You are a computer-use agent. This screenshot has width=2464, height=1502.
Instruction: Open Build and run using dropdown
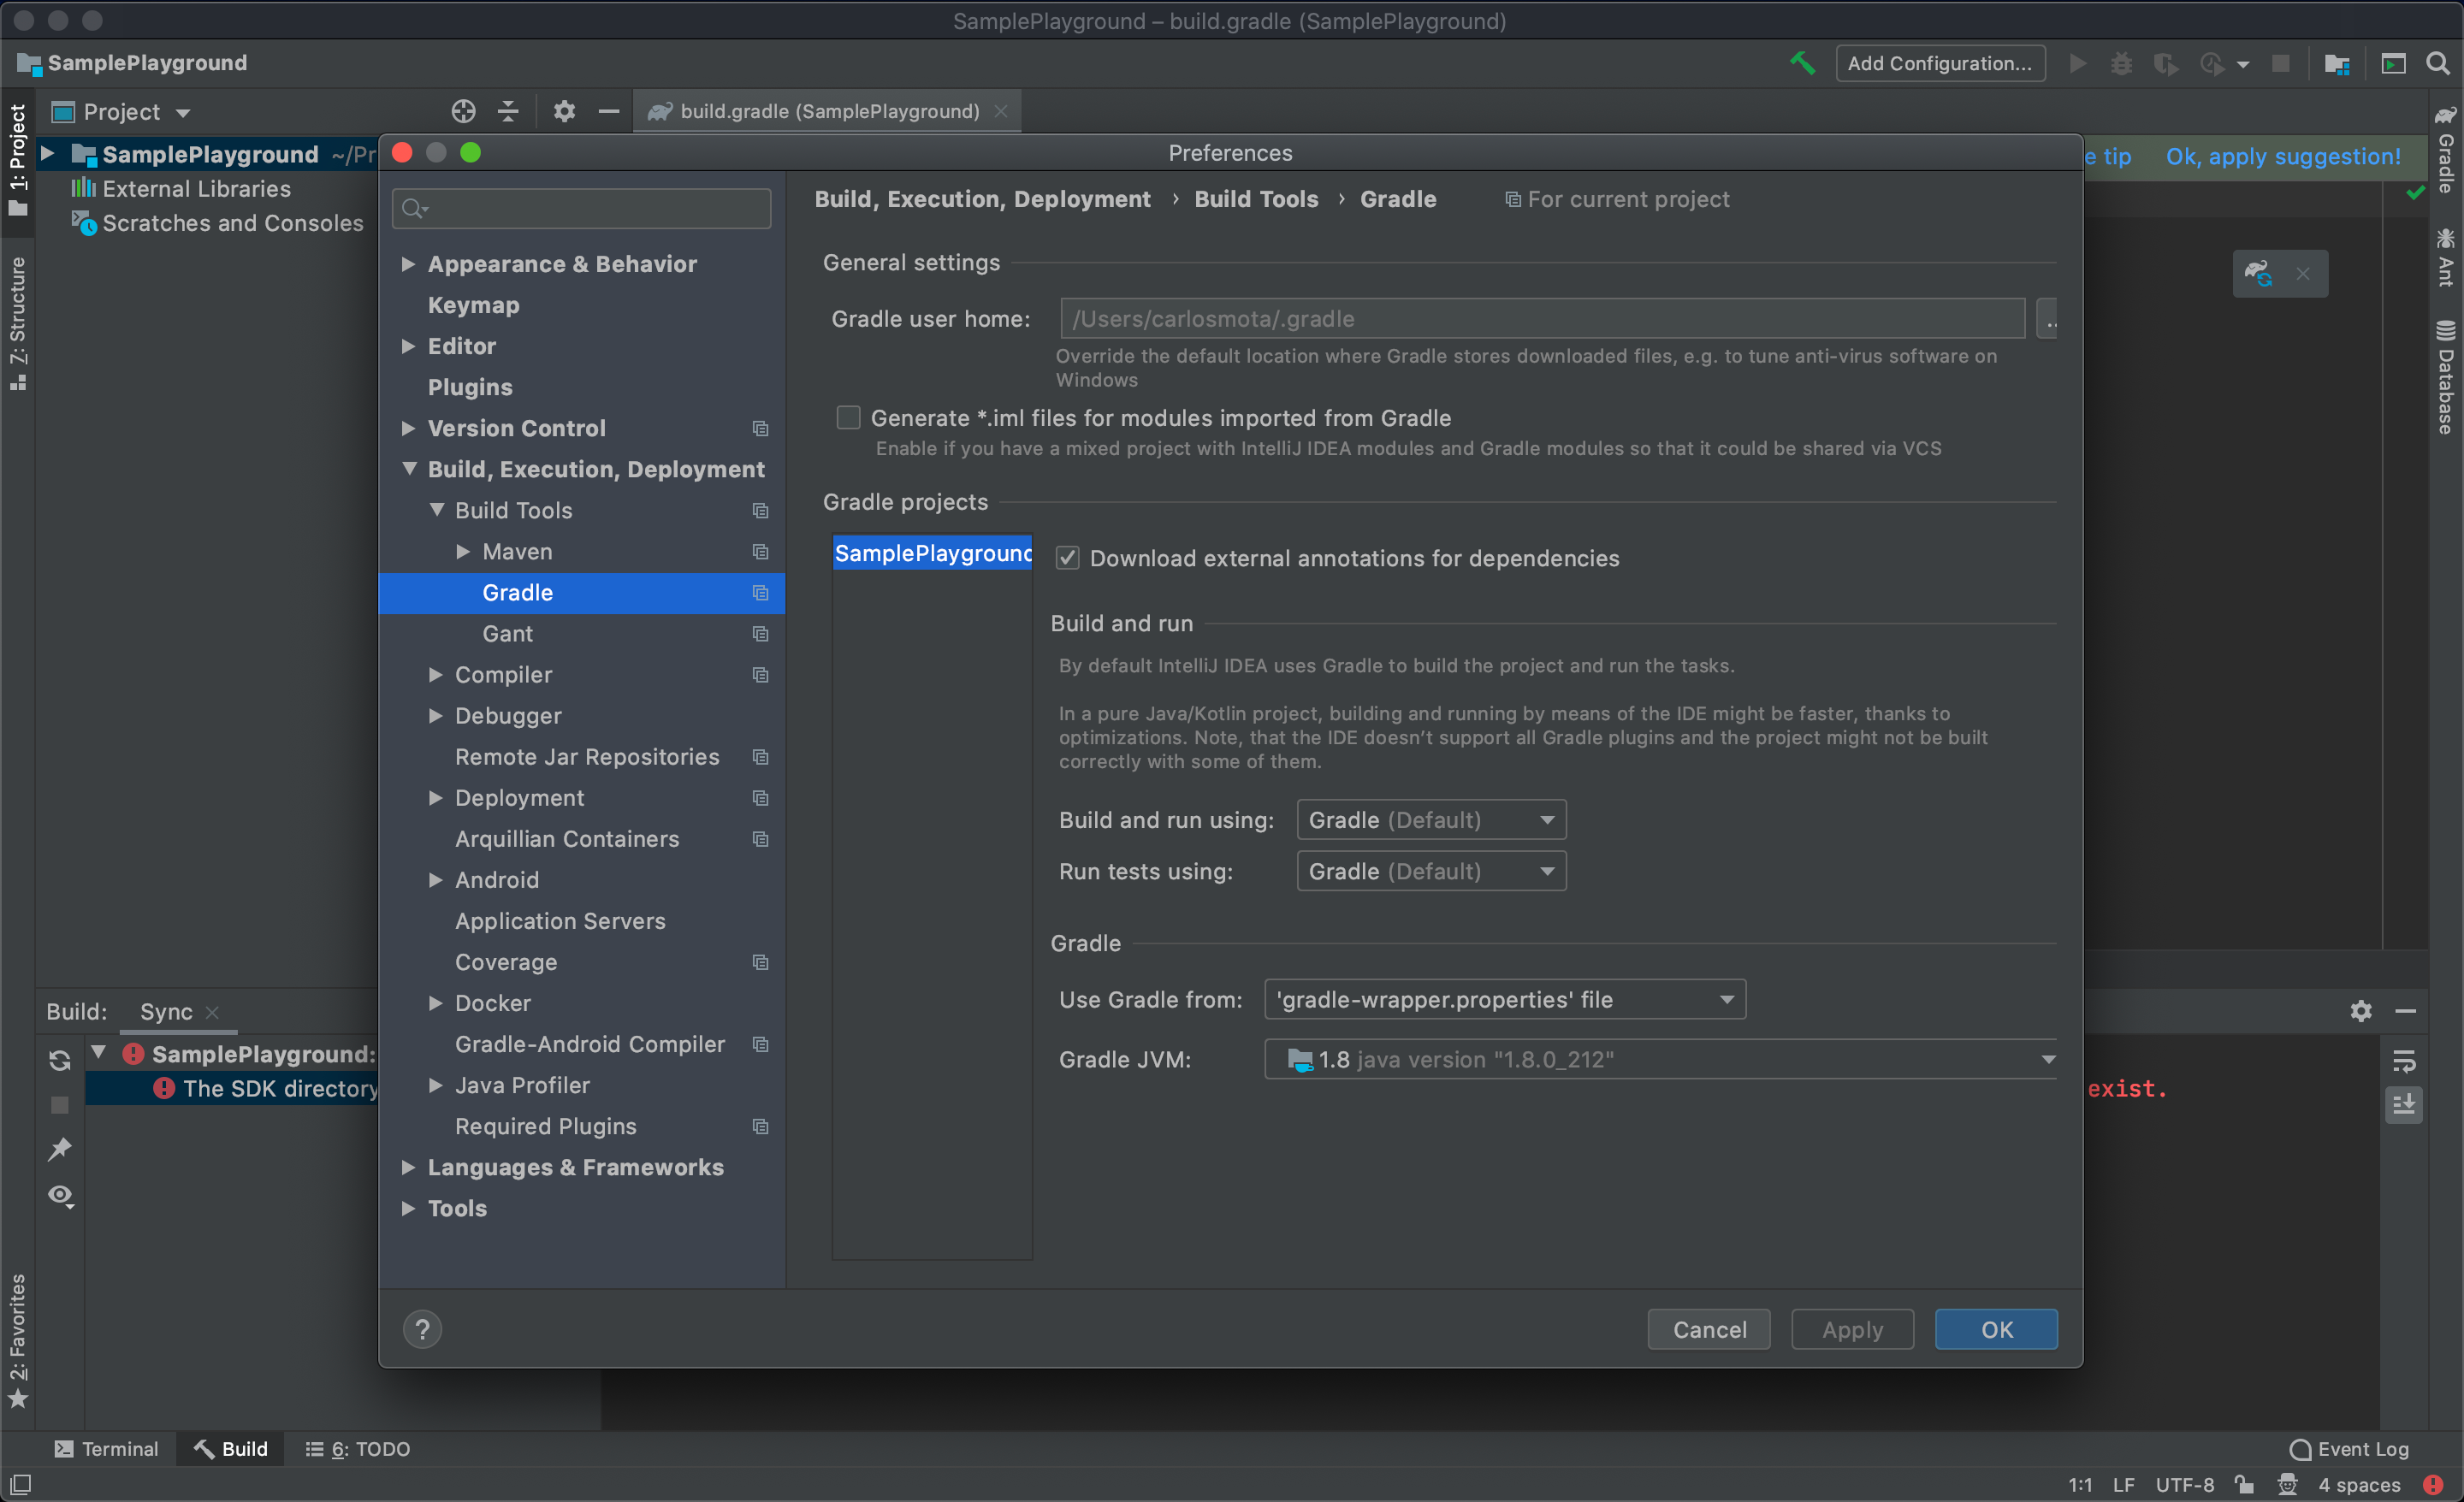click(x=1431, y=820)
